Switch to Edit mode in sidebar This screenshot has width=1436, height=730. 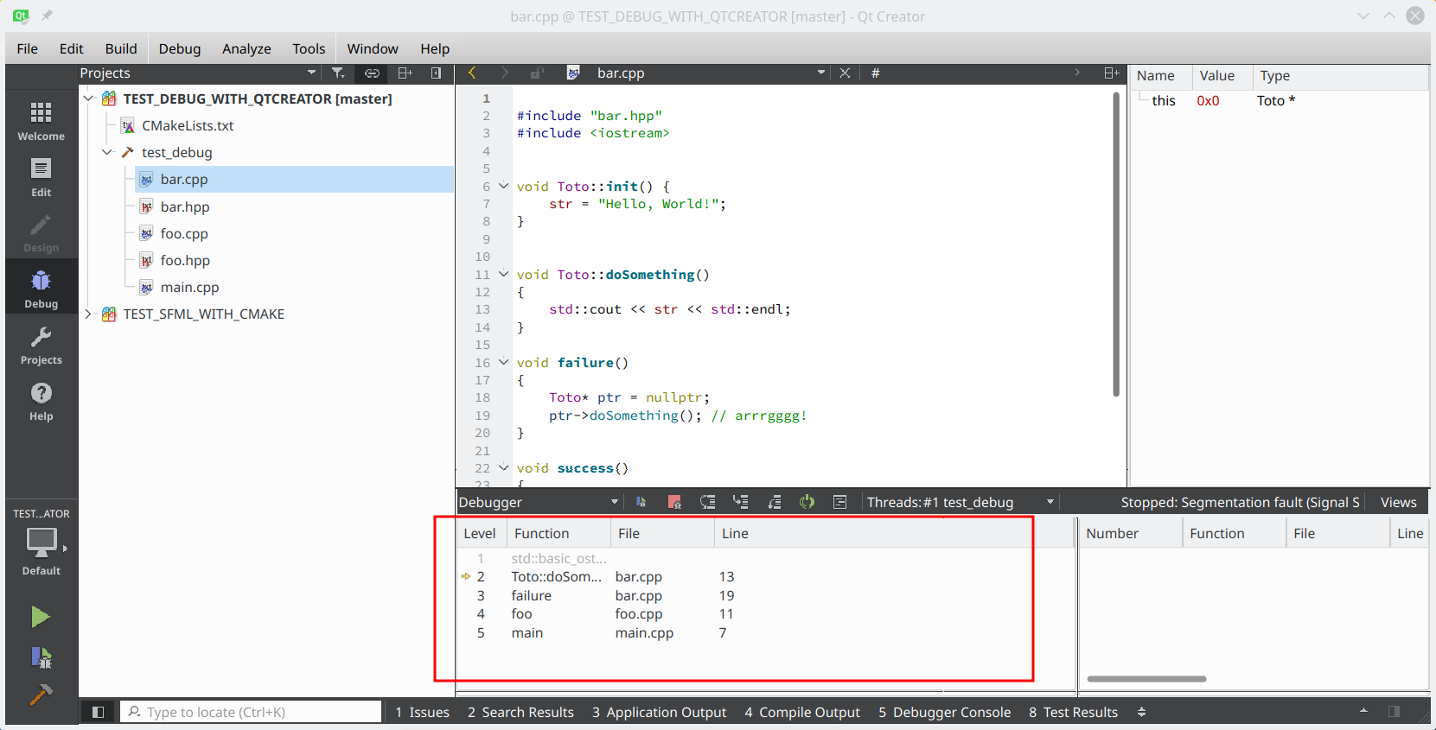pos(41,177)
